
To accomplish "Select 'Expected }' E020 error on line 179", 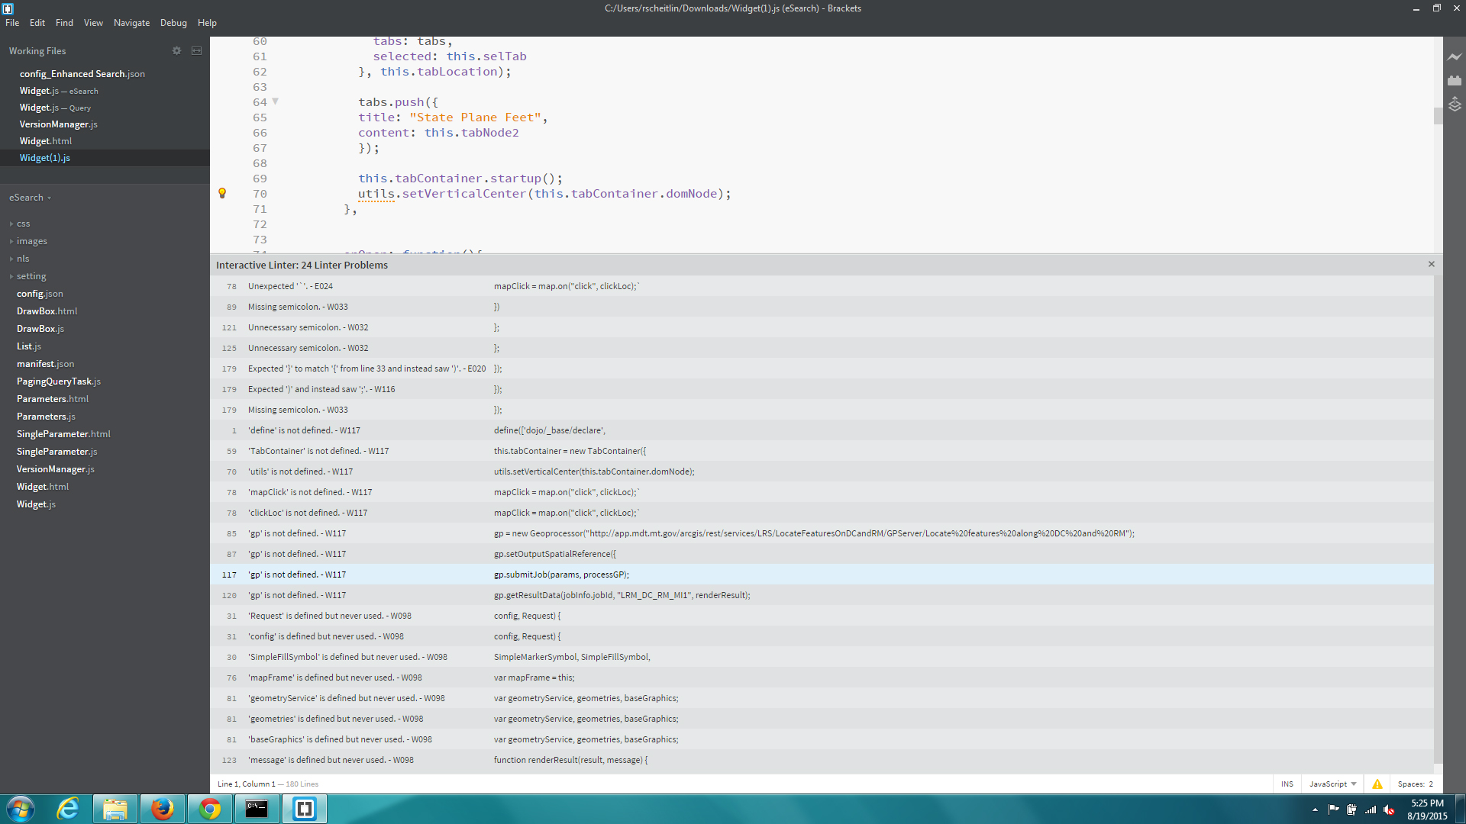I will coord(822,369).
